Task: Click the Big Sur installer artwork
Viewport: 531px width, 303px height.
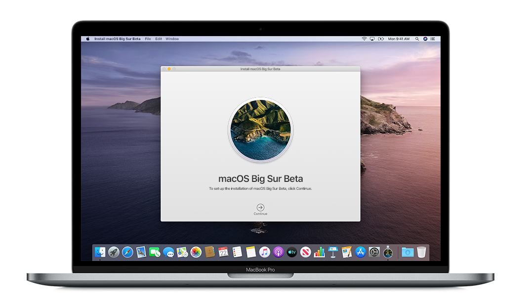Action: coord(260,130)
